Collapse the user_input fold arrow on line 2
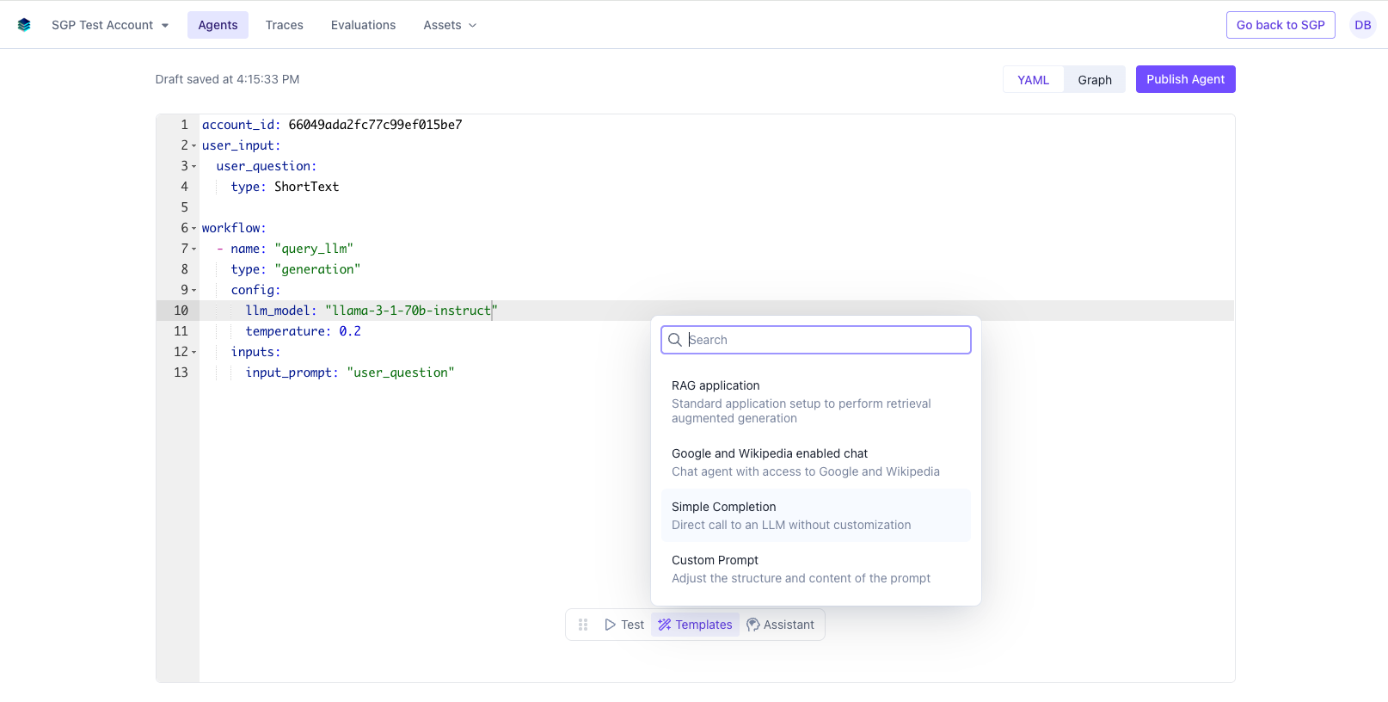 (x=193, y=146)
